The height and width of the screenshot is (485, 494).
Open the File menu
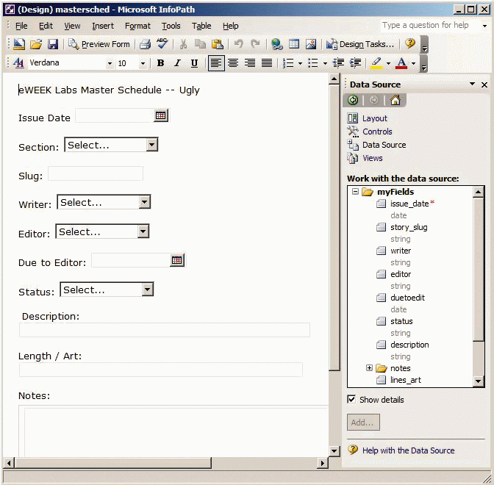pos(21,26)
